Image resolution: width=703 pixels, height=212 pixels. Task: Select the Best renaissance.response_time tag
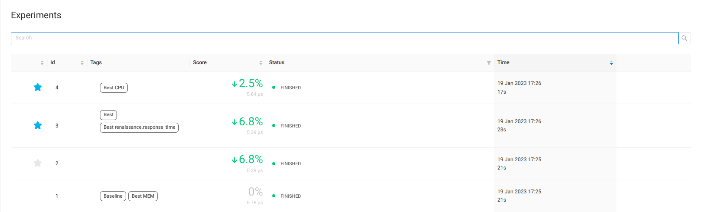point(139,127)
